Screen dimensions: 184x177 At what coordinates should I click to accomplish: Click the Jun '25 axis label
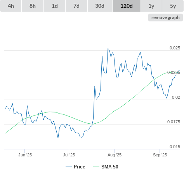point(25,155)
